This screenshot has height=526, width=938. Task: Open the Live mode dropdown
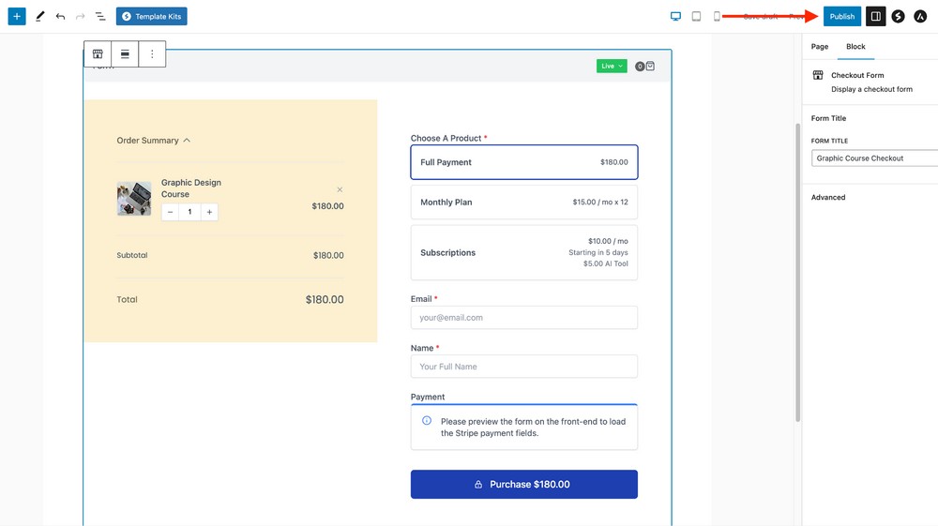[x=612, y=66]
